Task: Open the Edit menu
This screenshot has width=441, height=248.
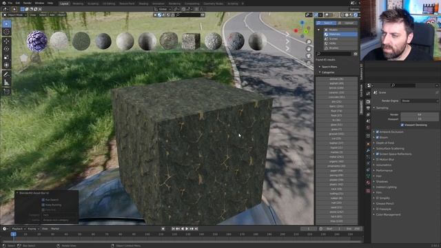Action: (18, 3)
